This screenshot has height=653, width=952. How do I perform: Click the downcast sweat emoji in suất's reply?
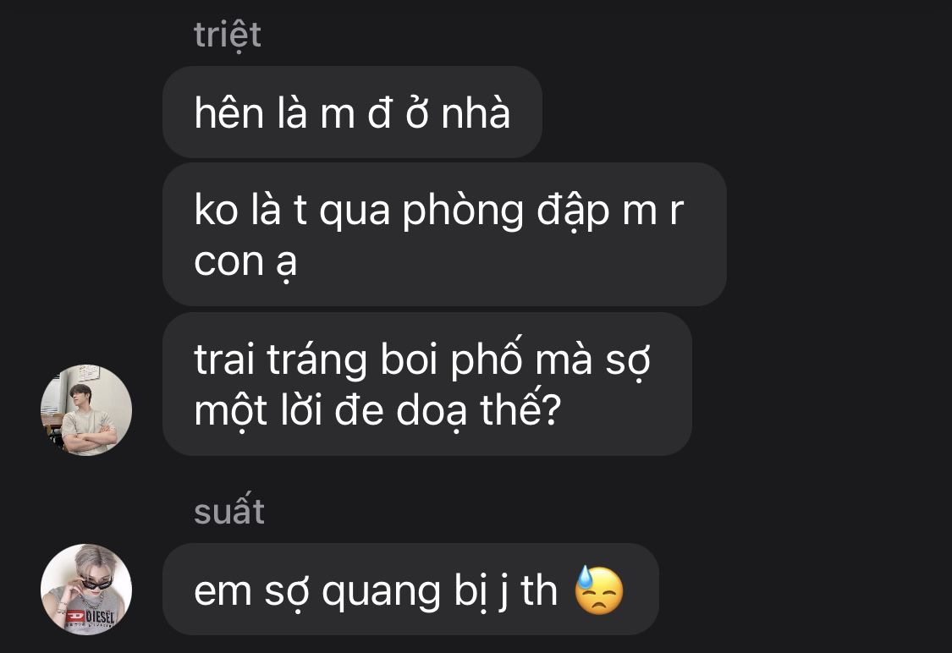tap(598, 590)
